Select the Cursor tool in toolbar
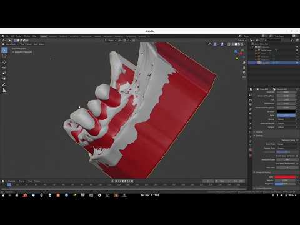 [x=4, y=56]
